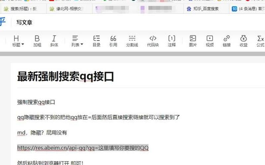This screenshot has height=165, width=265.
Task: Click the 写文章 header label
Action: coord(24,22)
